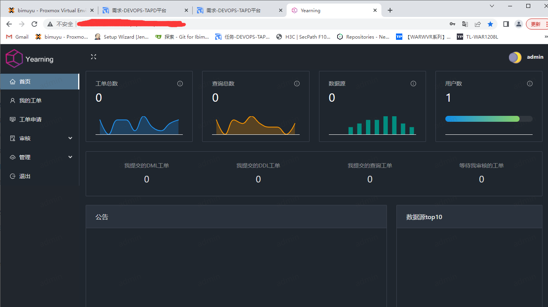Toggle fullscreen with the expand icon
Viewport: 548px width, 307px height.
click(94, 57)
